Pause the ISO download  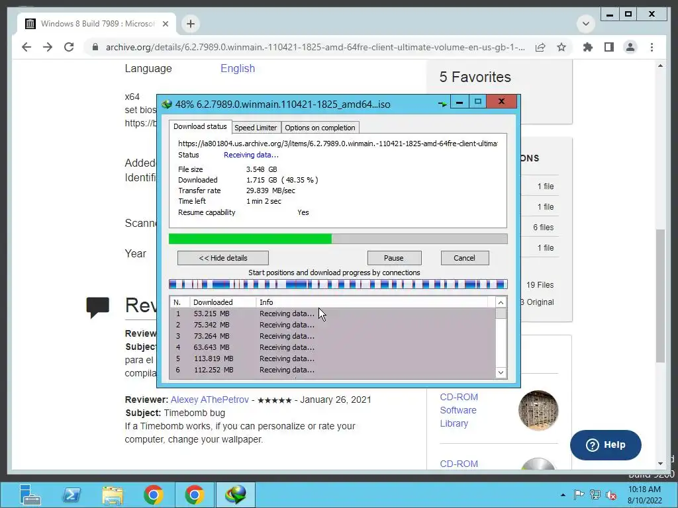pos(394,258)
